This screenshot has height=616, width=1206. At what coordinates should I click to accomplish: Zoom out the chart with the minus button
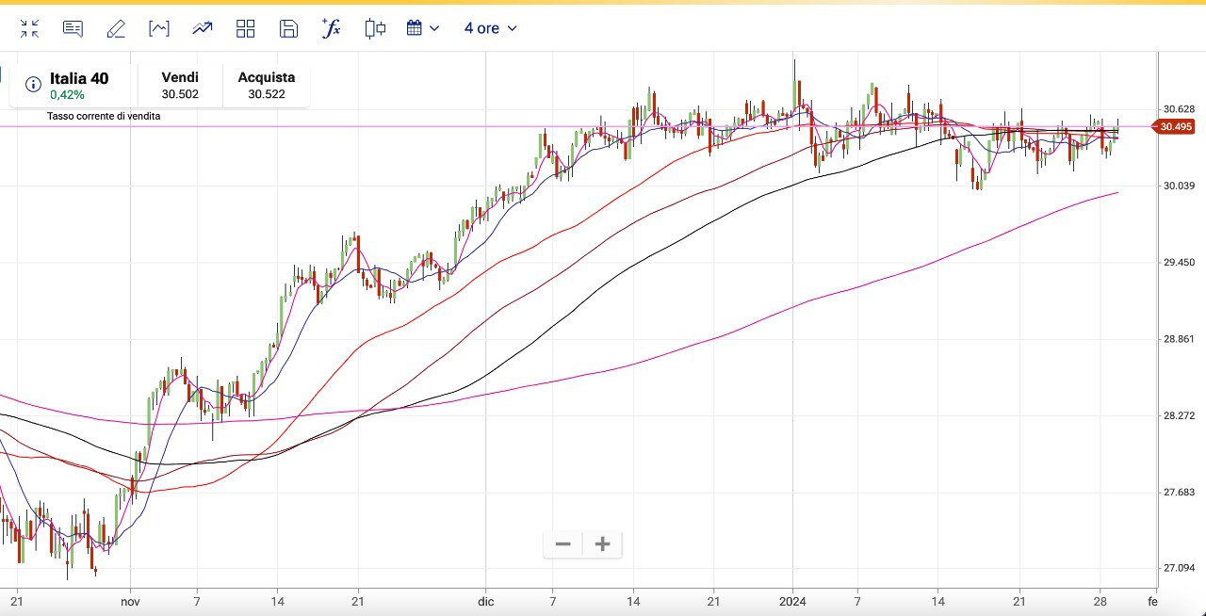(563, 544)
